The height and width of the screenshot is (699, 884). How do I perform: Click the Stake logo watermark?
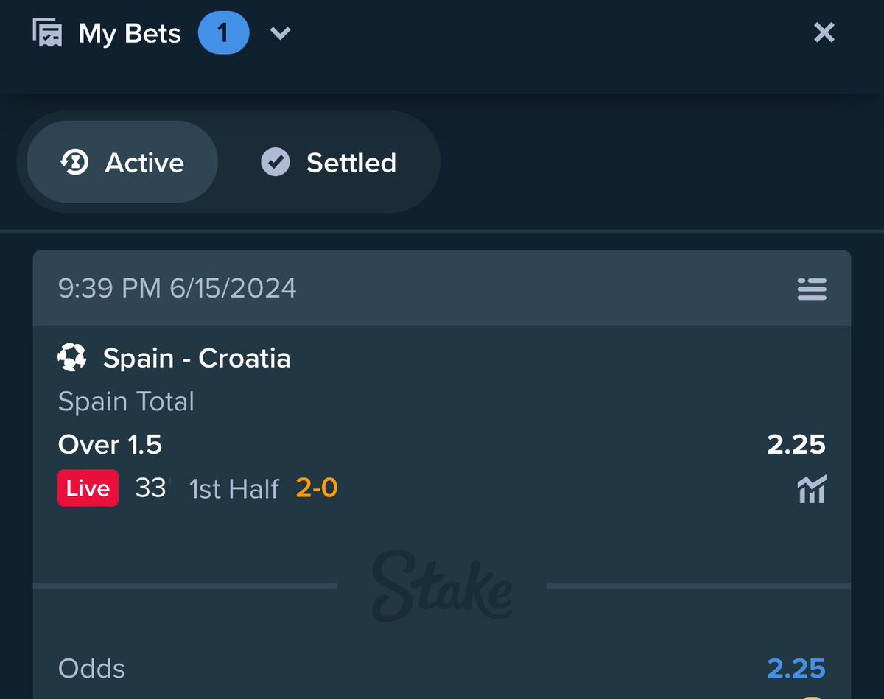pos(442,586)
